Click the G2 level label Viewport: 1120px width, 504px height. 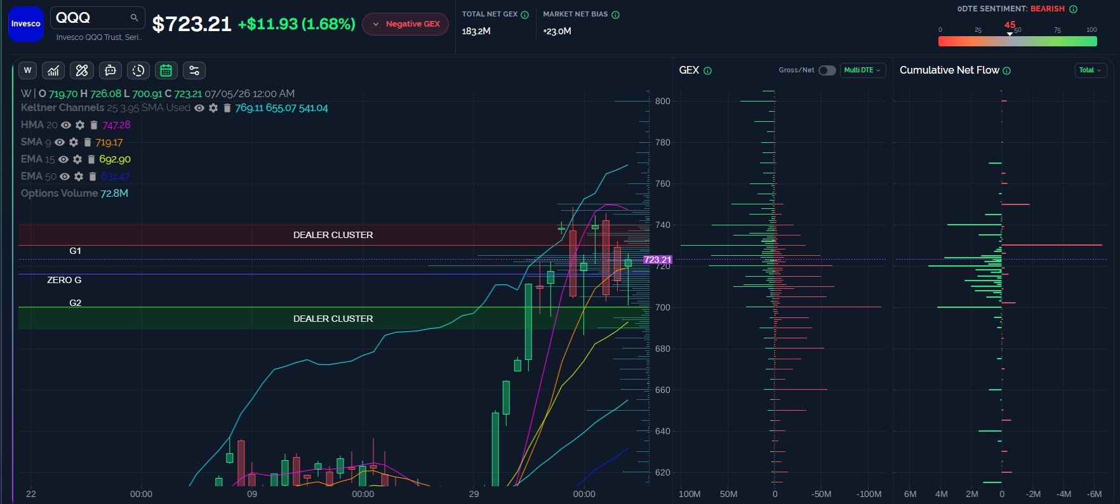[75, 303]
